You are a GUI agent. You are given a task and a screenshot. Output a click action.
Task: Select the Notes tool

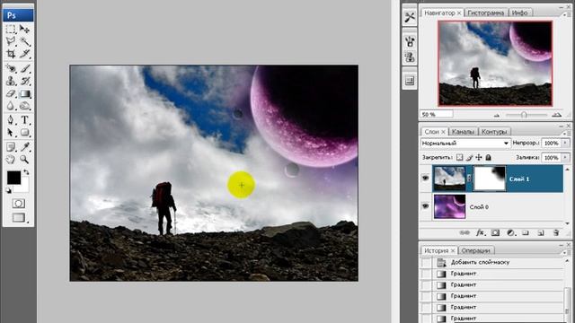coord(11,146)
